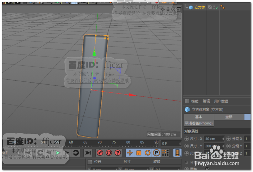Viewport: 253px width, 172px height.
Task: Click the go-to-end playback button
Action: (88, 152)
